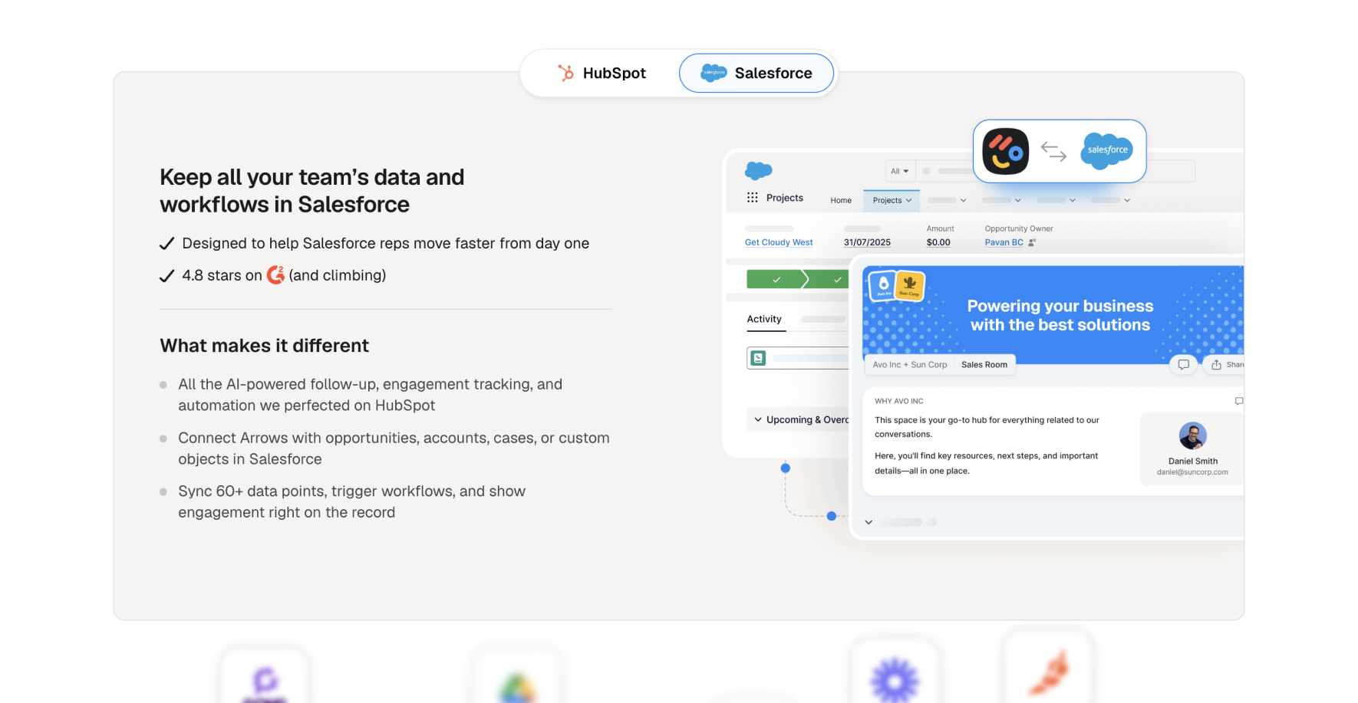This screenshot has height=703, width=1358.
Task: Open the comments speech bubble button
Action: (1184, 365)
